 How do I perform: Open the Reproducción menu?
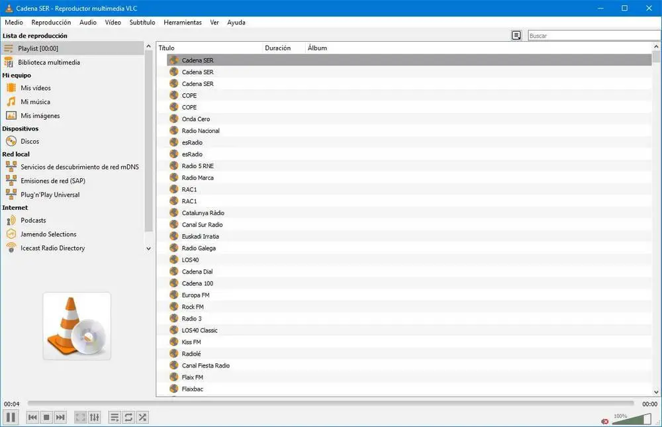click(x=51, y=23)
